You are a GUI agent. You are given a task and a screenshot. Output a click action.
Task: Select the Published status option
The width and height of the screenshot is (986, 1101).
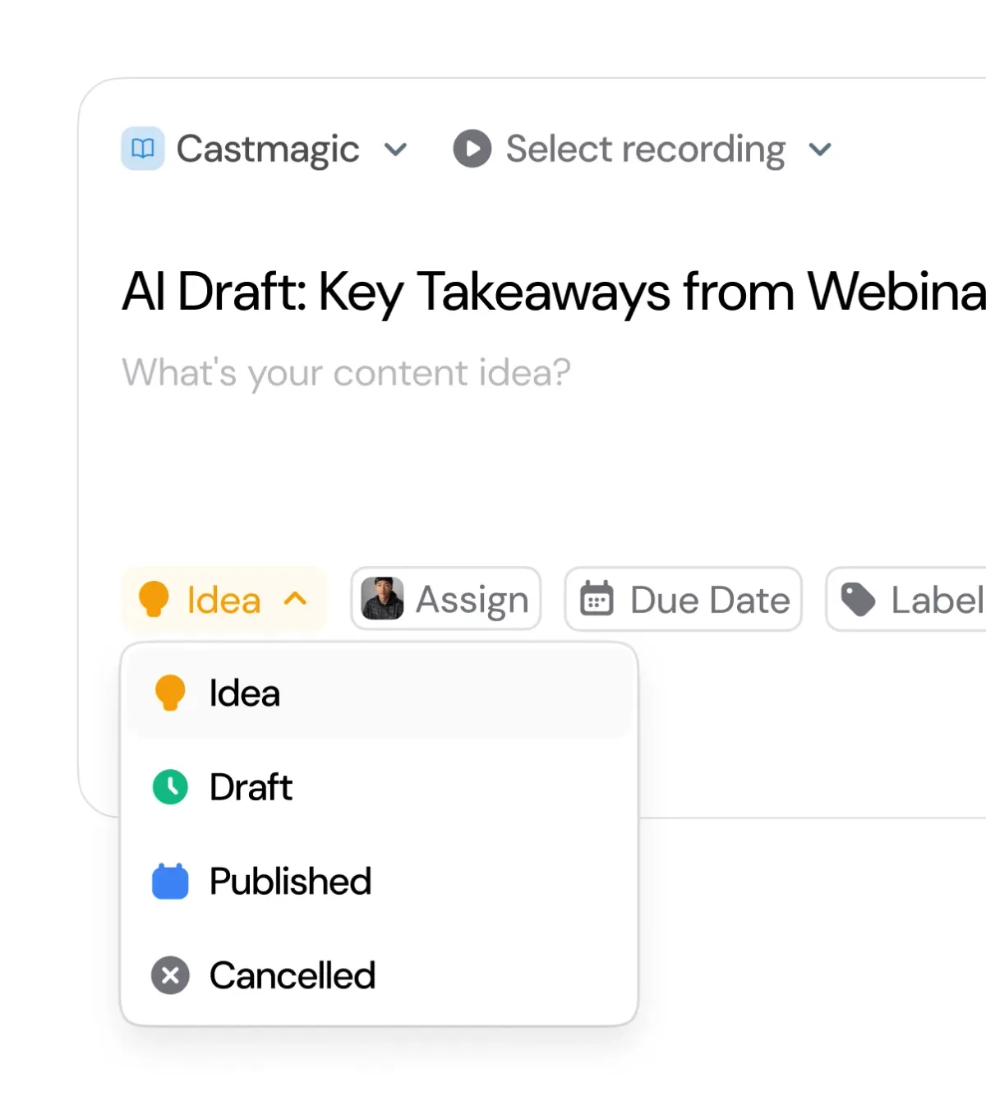tap(289, 881)
